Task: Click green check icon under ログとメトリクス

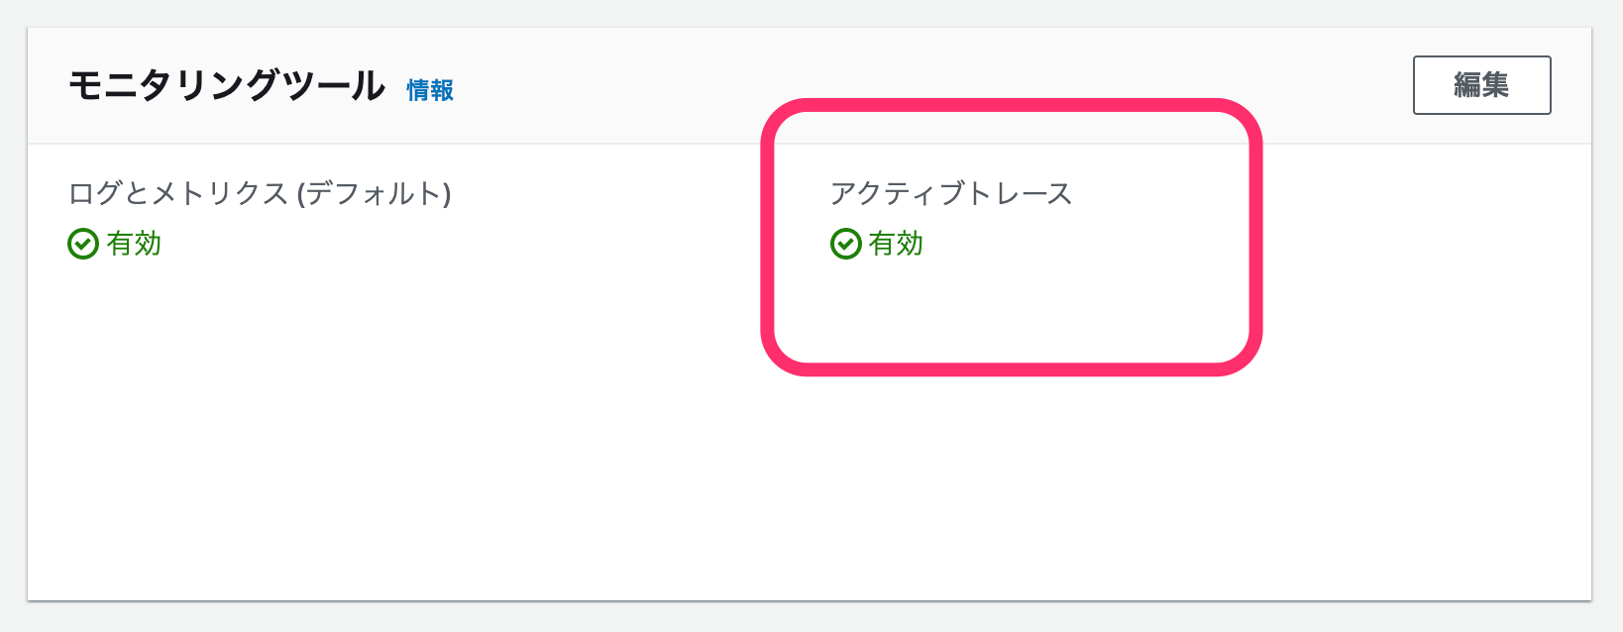Action: click(83, 244)
